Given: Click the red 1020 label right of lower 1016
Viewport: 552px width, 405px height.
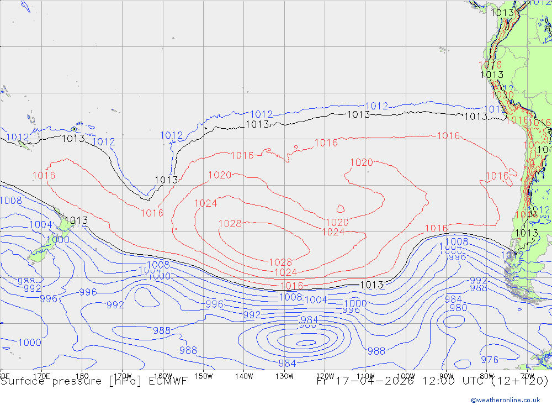Looking at the screenshot, I should pyautogui.click(x=337, y=223).
